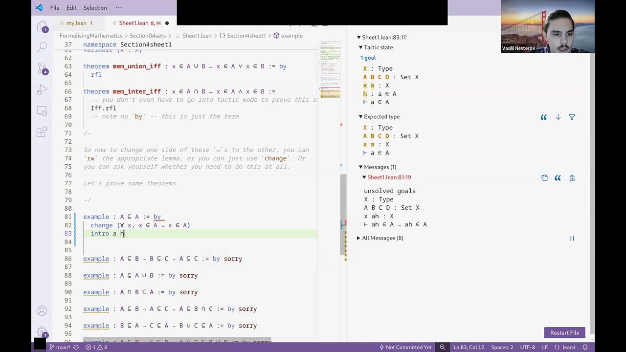626x352 pixels.
Task: Open the File menu
Action: pos(55,8)
